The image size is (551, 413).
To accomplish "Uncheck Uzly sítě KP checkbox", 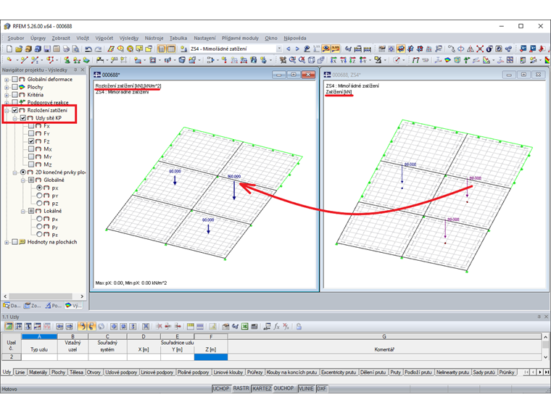I will (x=23, y=117).
